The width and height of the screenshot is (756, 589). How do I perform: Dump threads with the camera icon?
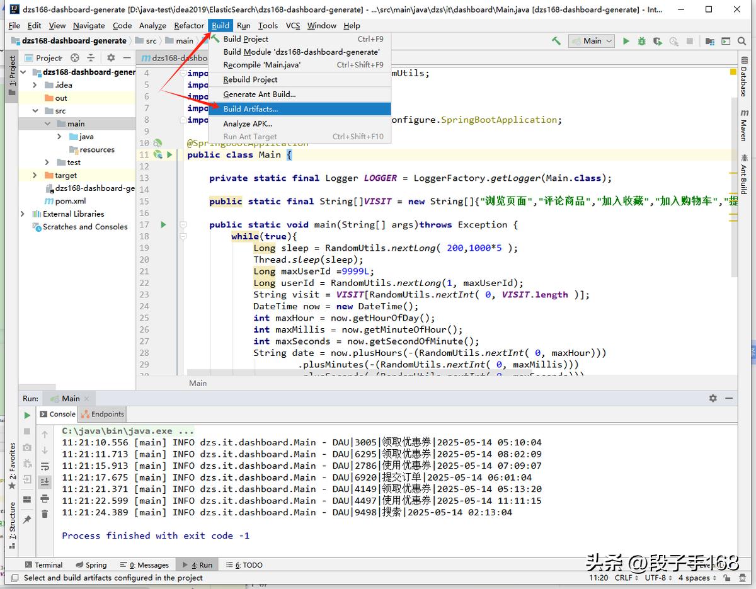click(27, 447)
